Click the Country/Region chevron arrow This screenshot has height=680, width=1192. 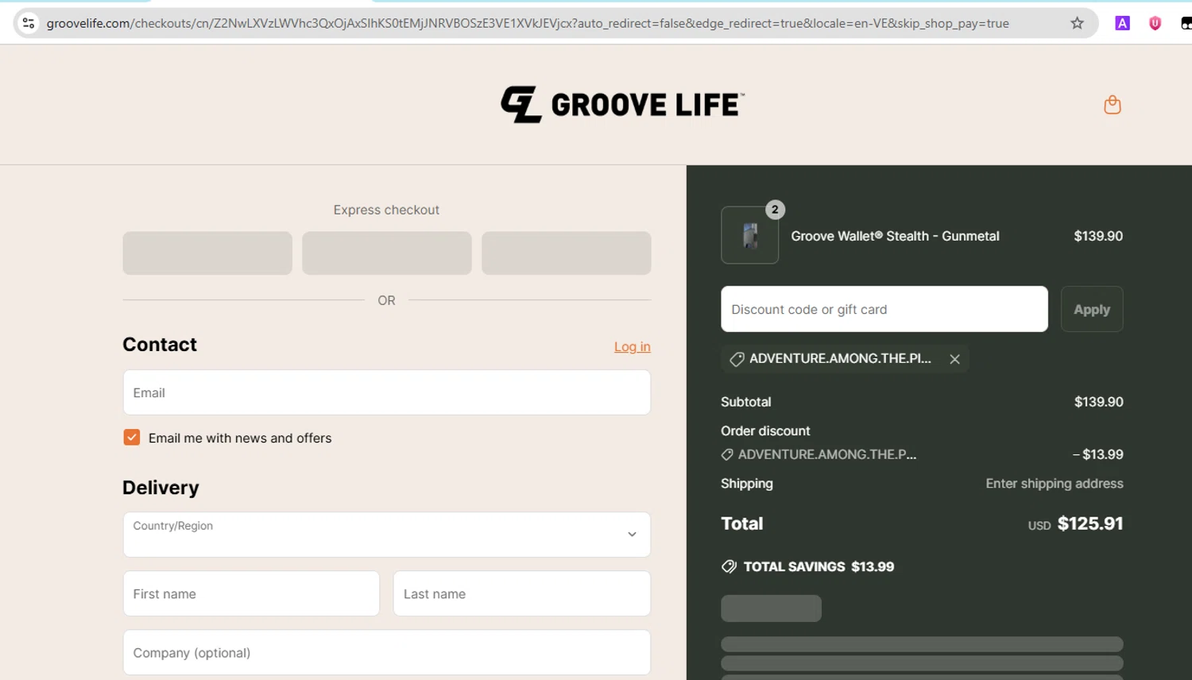(x=632, y=535)
